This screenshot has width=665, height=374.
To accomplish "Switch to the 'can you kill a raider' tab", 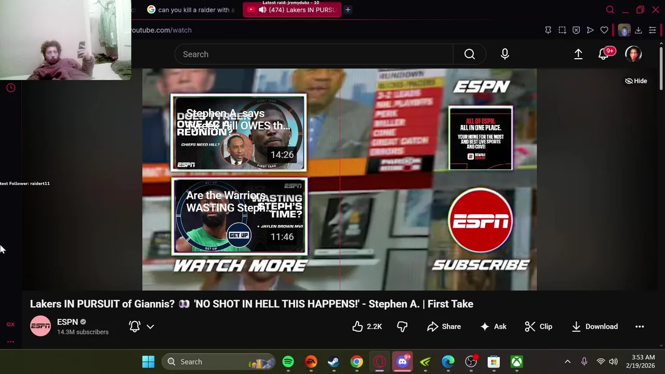I will click(x=191, y=9).
